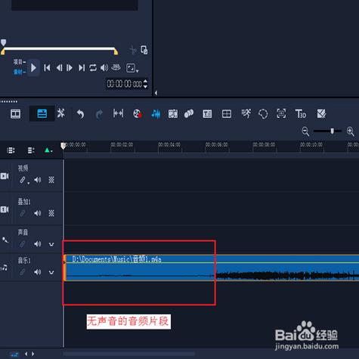Image resolution: width=359 pixels, height=359 pixels.
Task: Open the Multi-Camera Editor grid icon
Action: [x=227, y=114]
